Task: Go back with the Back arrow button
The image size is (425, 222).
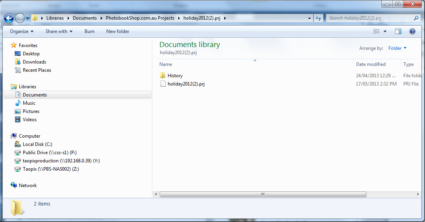Action: pos(9,18)
